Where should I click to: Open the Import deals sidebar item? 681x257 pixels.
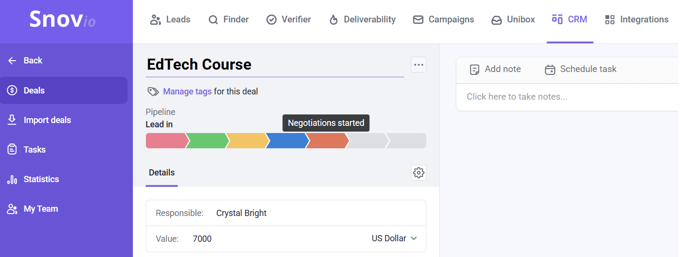click(x=47, y=120)
